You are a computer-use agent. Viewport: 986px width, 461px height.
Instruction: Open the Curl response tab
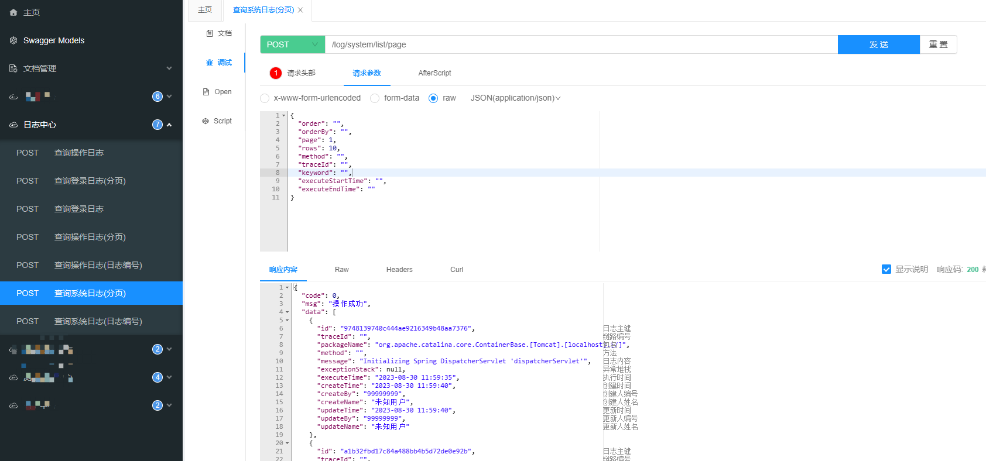tap(457, 270)
